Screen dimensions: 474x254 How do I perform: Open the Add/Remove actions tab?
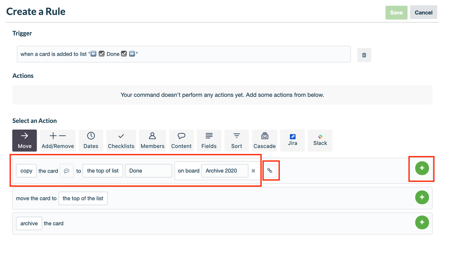(x=58, y=141)
